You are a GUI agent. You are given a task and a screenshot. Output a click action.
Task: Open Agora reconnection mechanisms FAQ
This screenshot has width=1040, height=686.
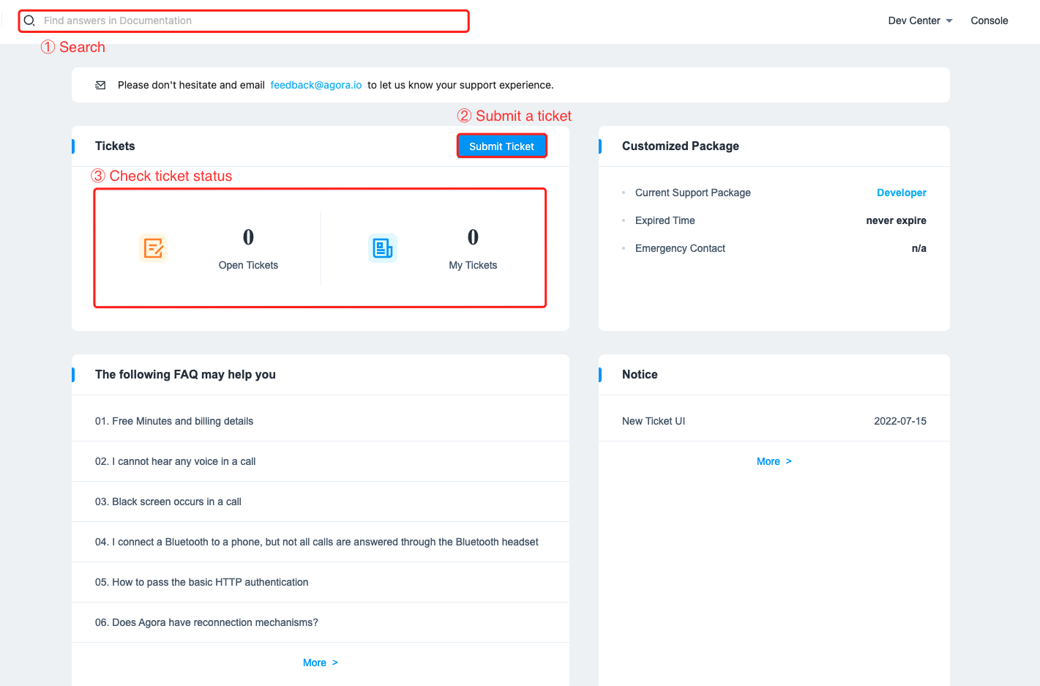(x=206, y=622)
